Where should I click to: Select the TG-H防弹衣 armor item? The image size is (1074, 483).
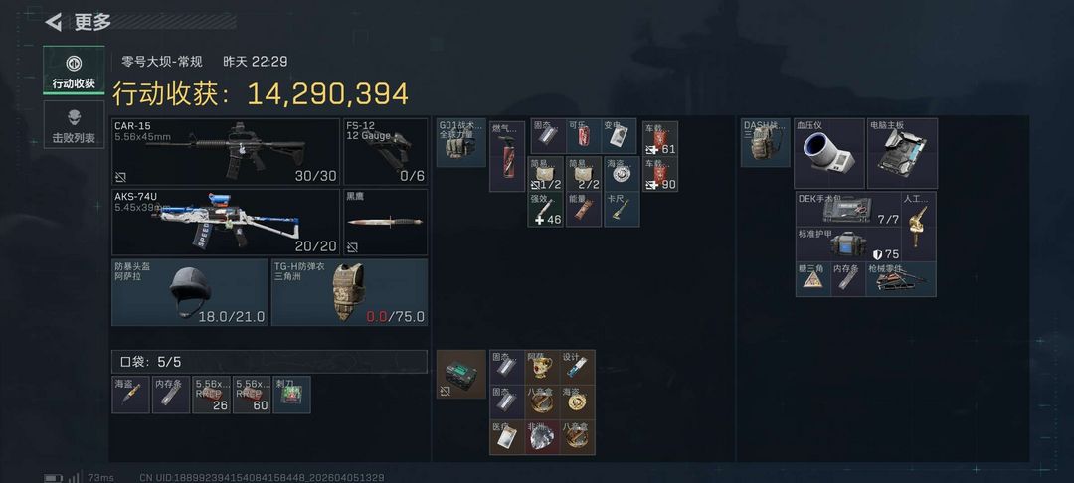point(349,292)
